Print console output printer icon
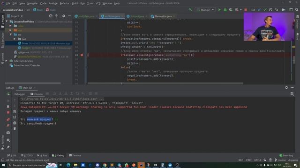 15,123
